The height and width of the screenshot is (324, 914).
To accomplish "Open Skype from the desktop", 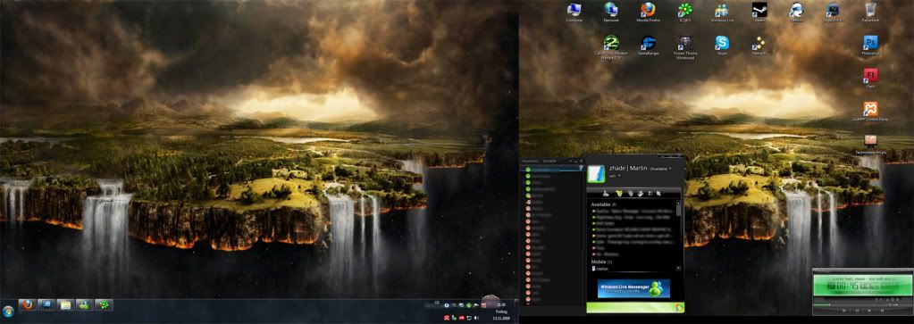I will [722, 46].
